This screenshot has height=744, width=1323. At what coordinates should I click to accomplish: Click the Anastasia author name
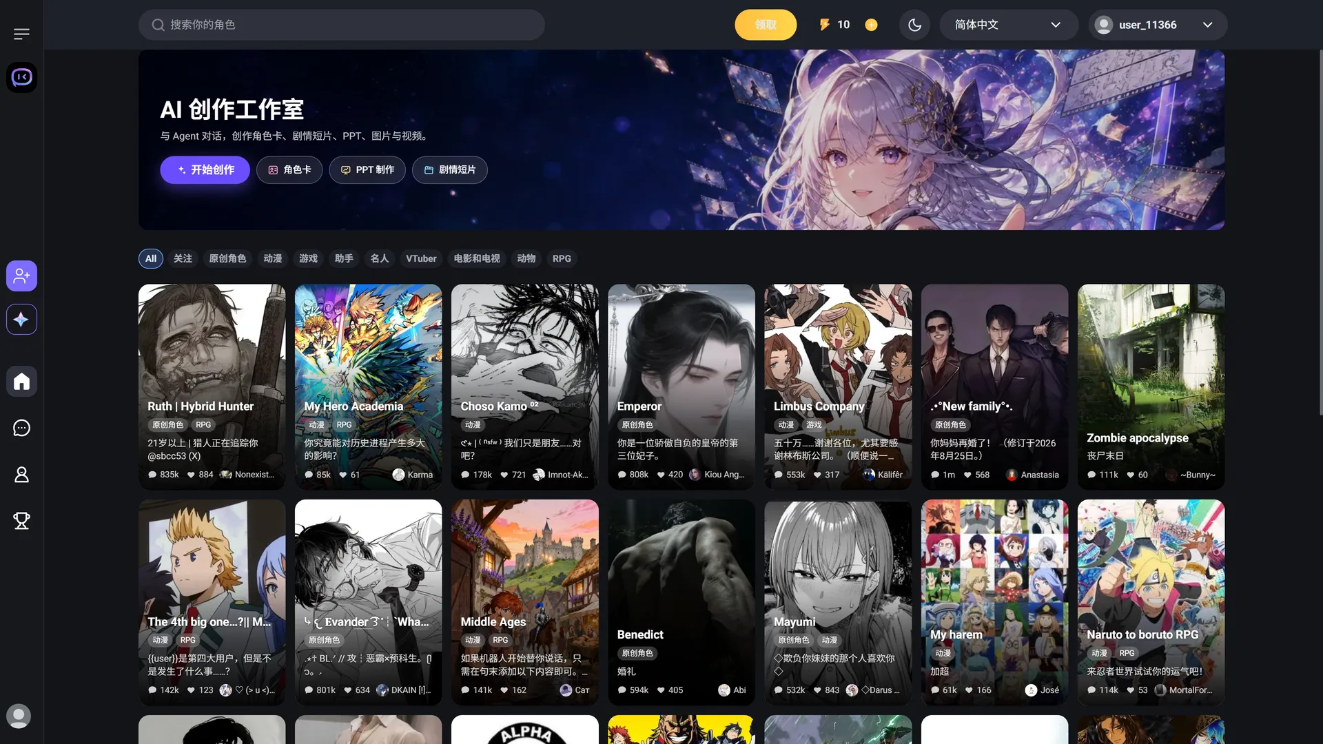(x=1040, y=475)
